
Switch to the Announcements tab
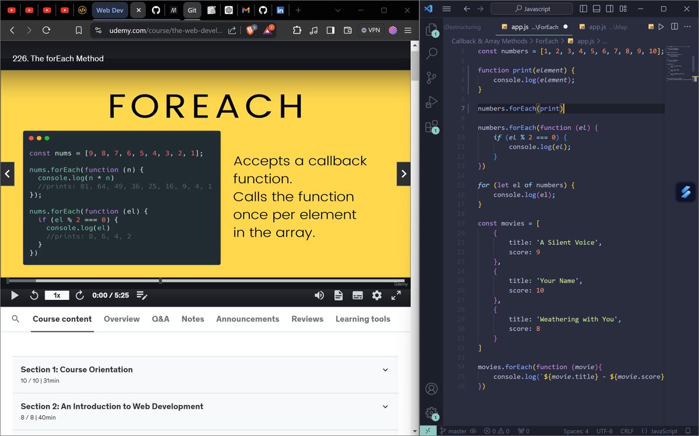pos(248,319)
